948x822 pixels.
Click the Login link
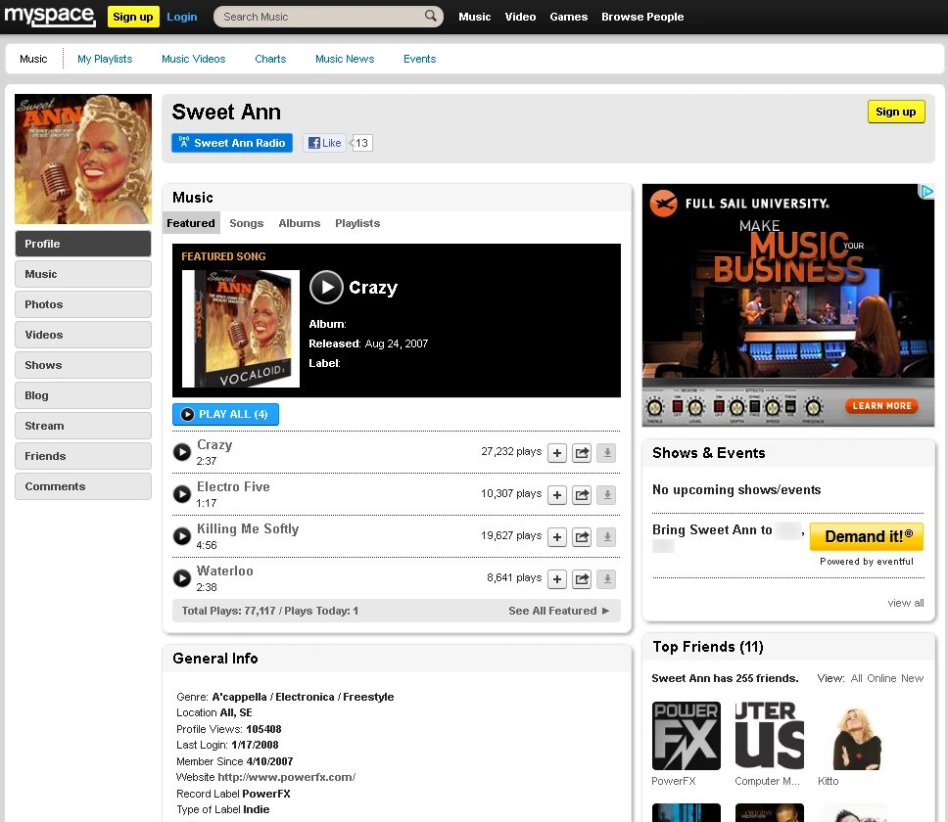(x=182, y=17)
